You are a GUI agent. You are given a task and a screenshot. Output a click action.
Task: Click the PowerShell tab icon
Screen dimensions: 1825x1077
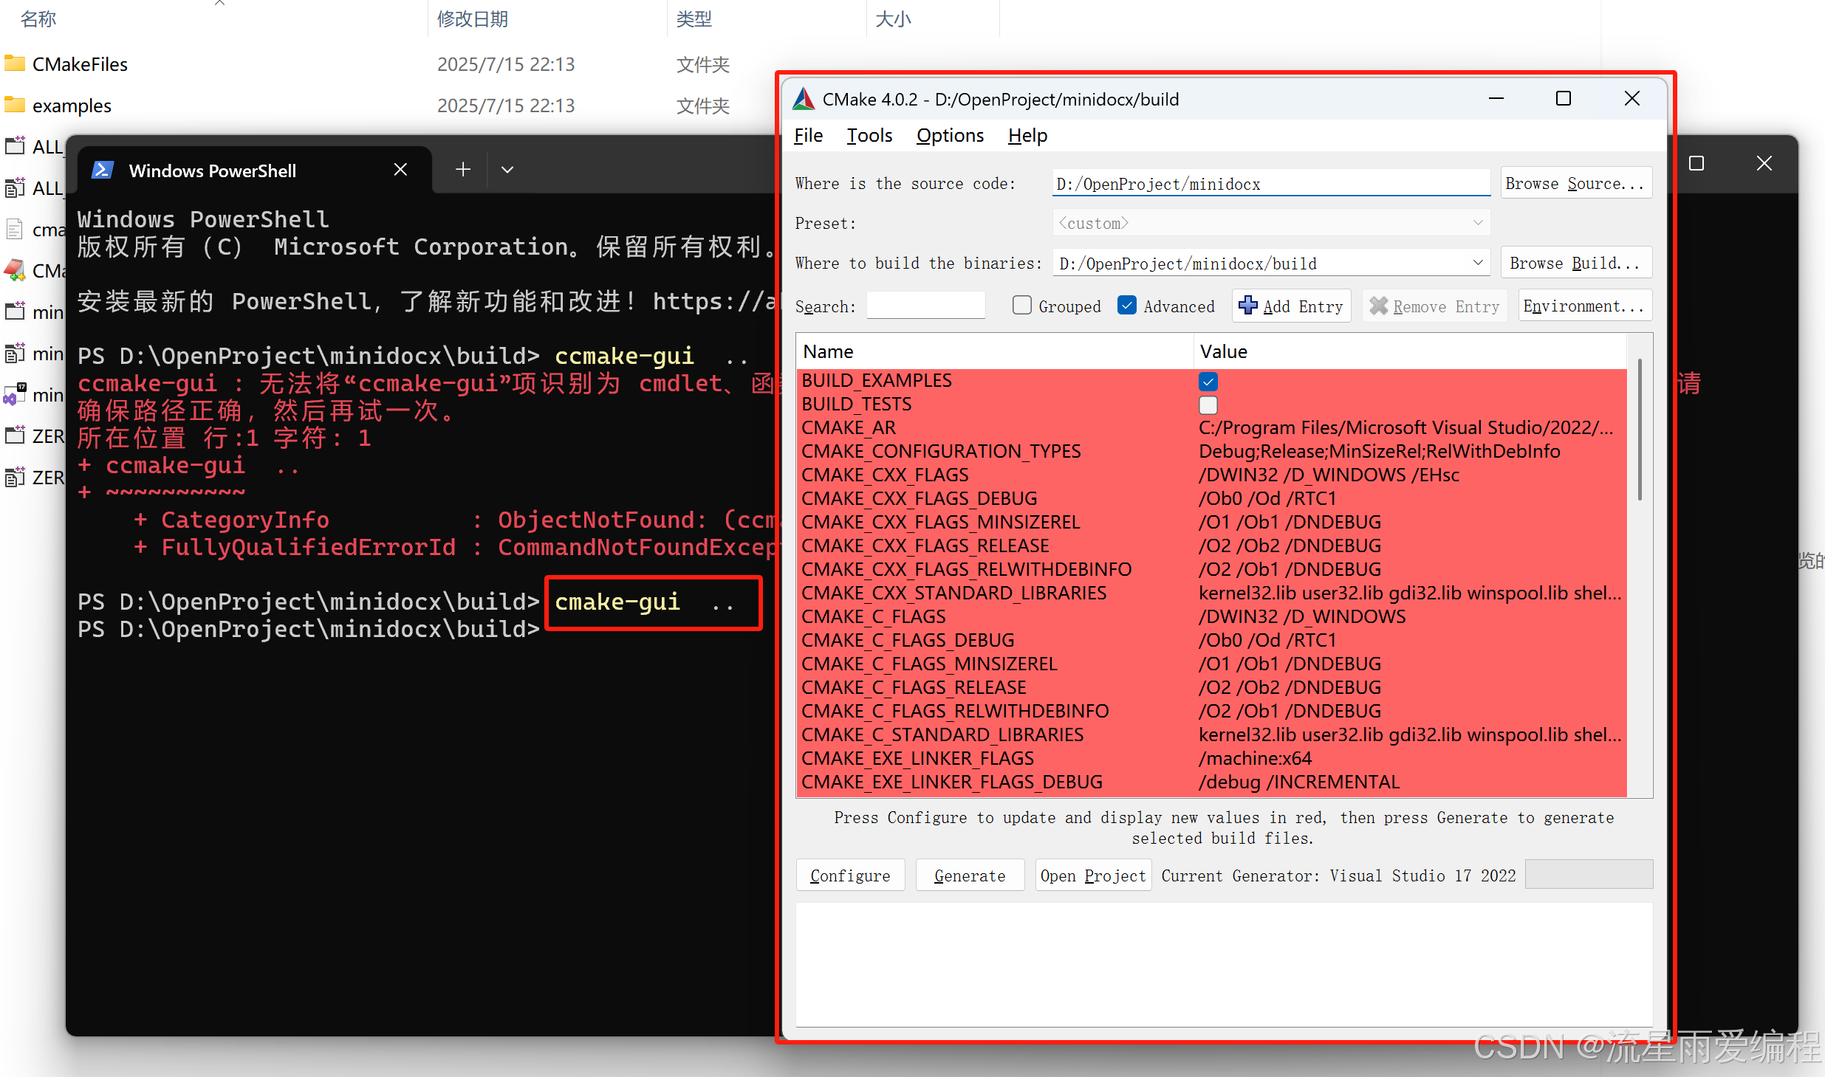(102, 171)
